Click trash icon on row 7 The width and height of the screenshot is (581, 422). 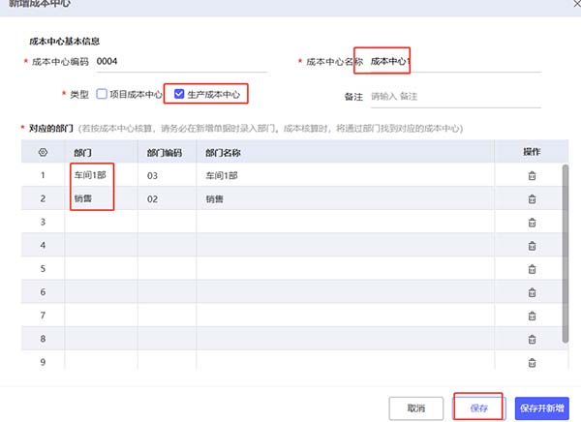pyautogui.click(x=532, y=316)
